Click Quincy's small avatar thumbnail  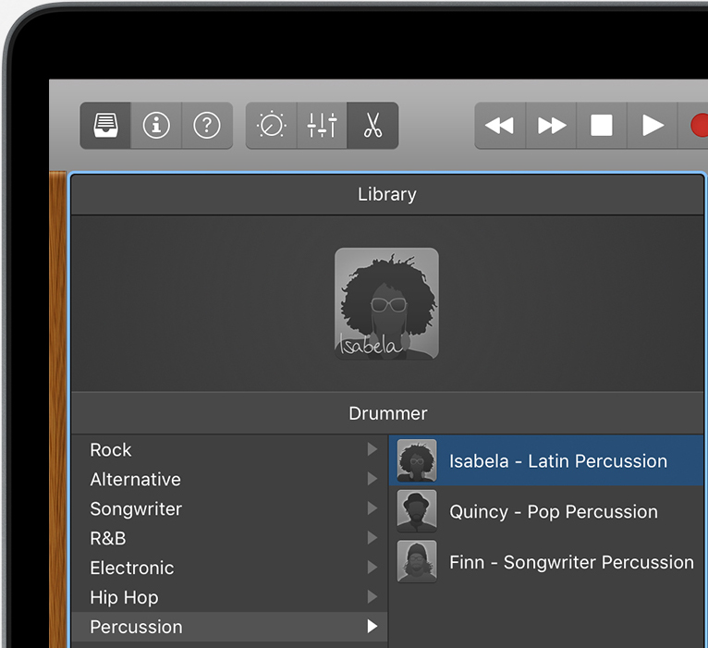coord(417,511)
